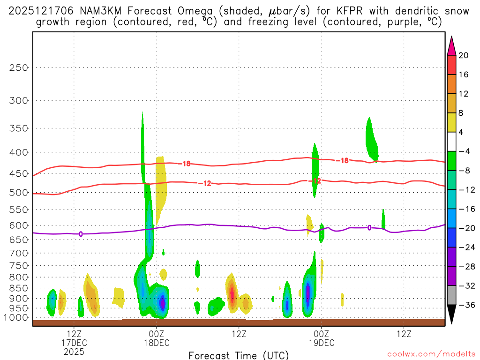Select the 18DEC date label
Screen dimensions: 480x360
point(157,343)
